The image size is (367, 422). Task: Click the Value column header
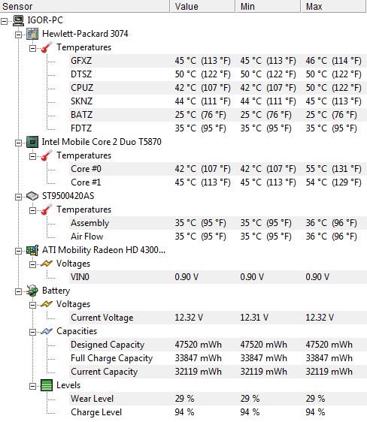[x=202, y=6]
